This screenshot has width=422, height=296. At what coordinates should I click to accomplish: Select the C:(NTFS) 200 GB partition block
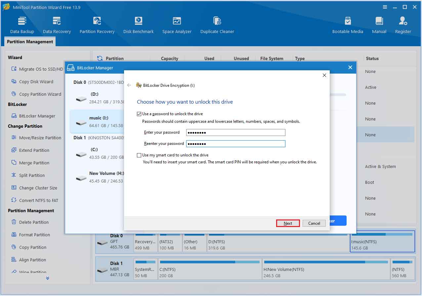(210, 269)
